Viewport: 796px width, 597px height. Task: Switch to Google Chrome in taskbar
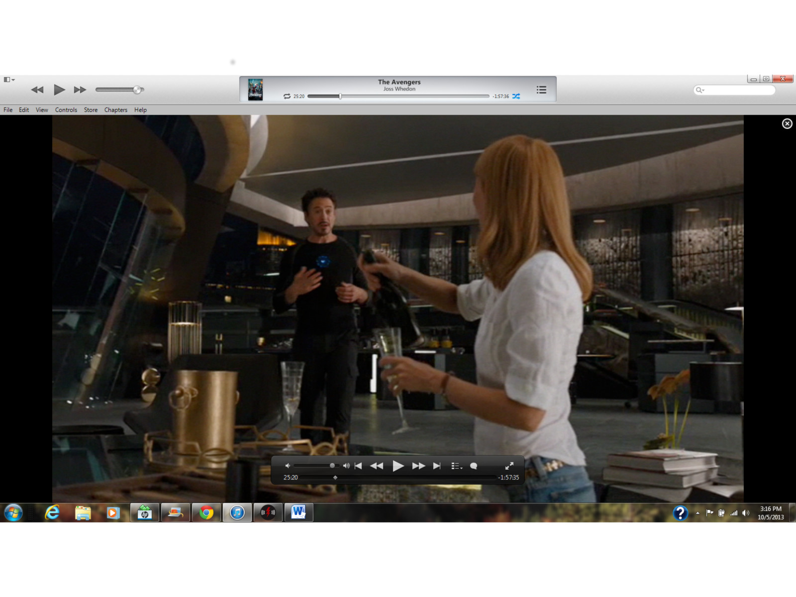pyautogui.click(x=206, y=512)
